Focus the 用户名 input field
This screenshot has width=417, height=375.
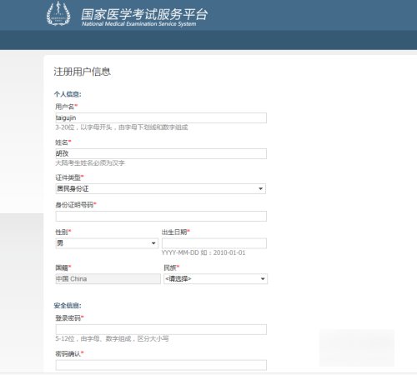point(161,117)
